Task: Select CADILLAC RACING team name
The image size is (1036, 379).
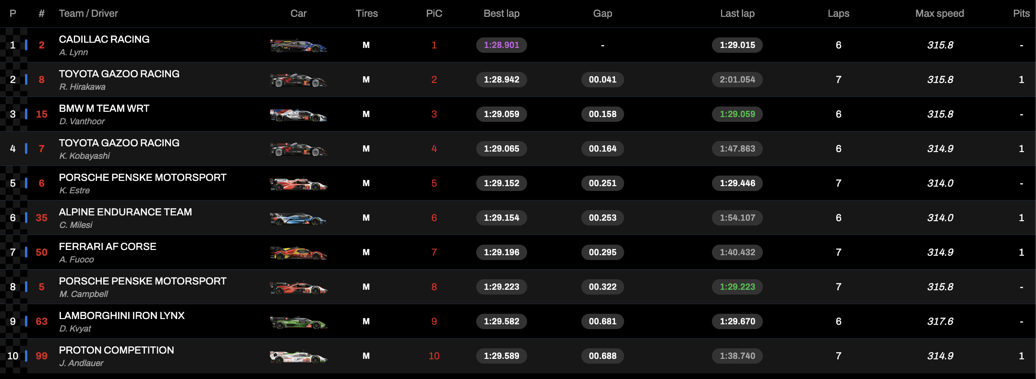Action: click(104, 39)
